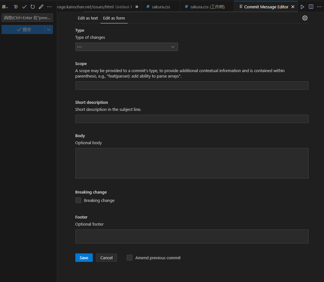This screenshot has height=282, width=324.
Task: Check Amend previous commit
Action: [130, 258]
